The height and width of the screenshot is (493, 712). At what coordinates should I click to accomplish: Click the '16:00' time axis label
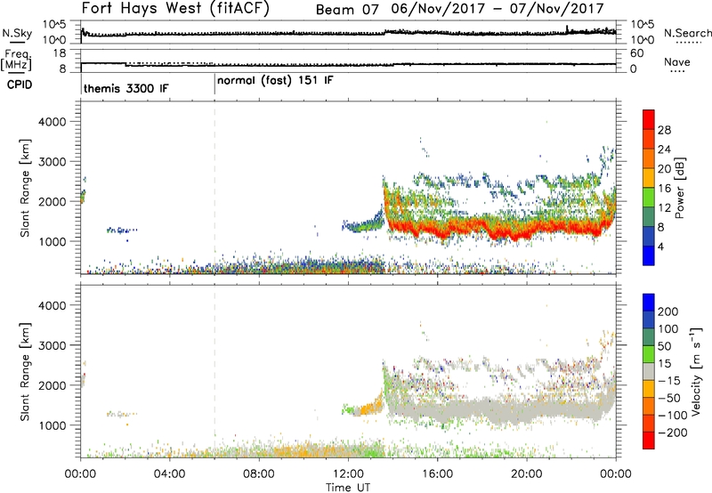tap(437, 474)
